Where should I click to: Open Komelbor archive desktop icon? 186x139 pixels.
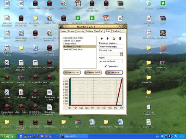click(21, 80)
